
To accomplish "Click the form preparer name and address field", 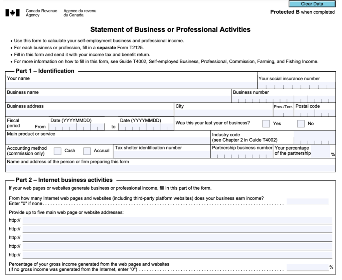I will (170, 168).
